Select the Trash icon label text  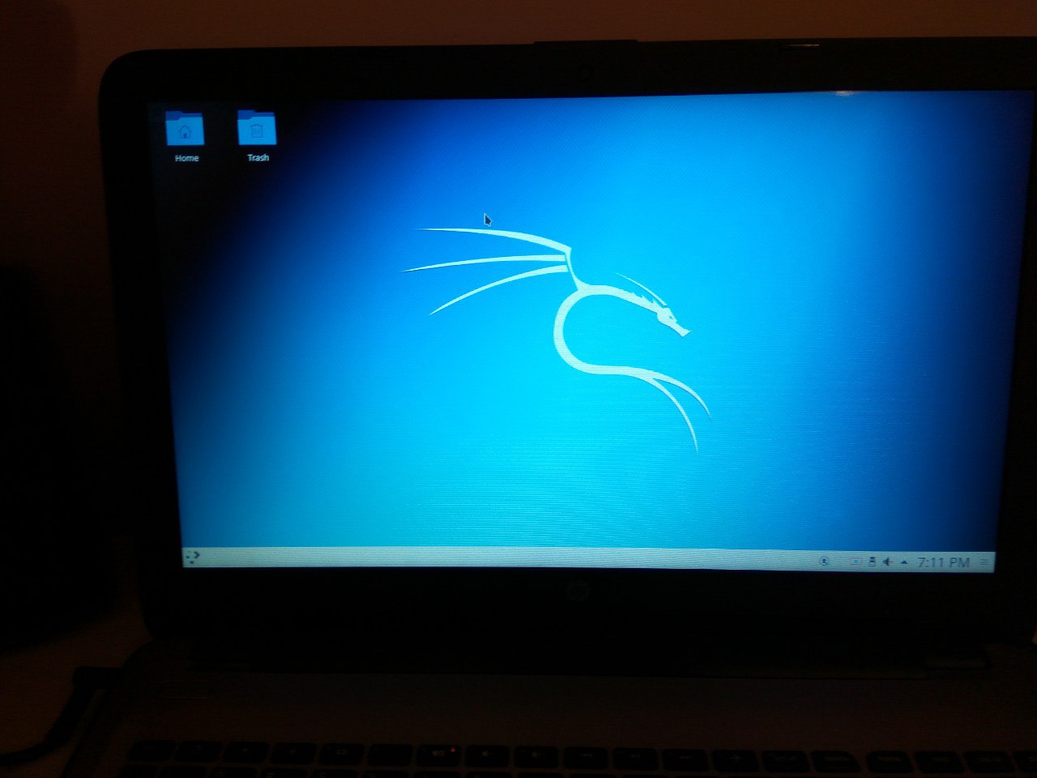(x=258, y=157)
